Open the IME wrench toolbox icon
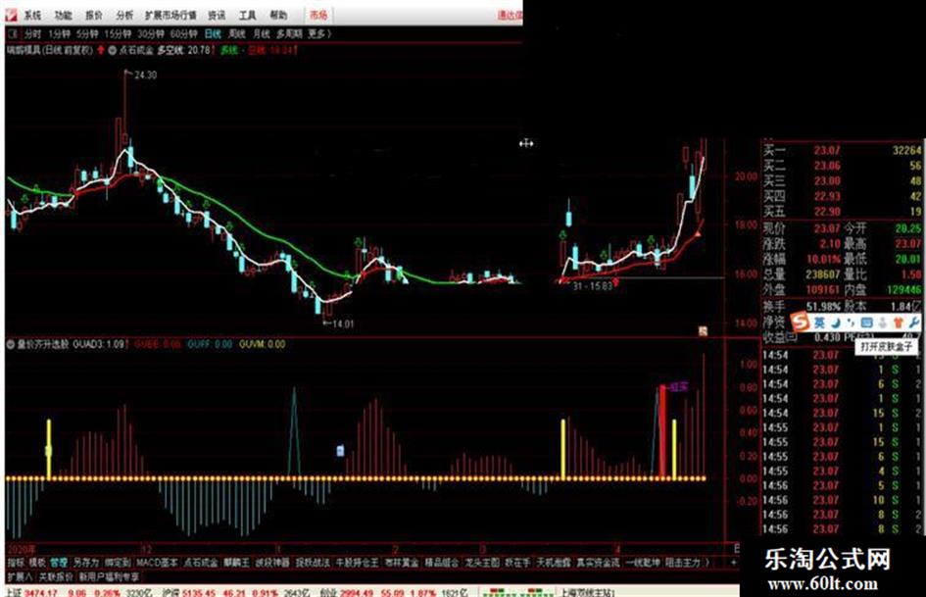Image resolution: width=926 pixels, height=597 pixels. click(x=913, y=323)
